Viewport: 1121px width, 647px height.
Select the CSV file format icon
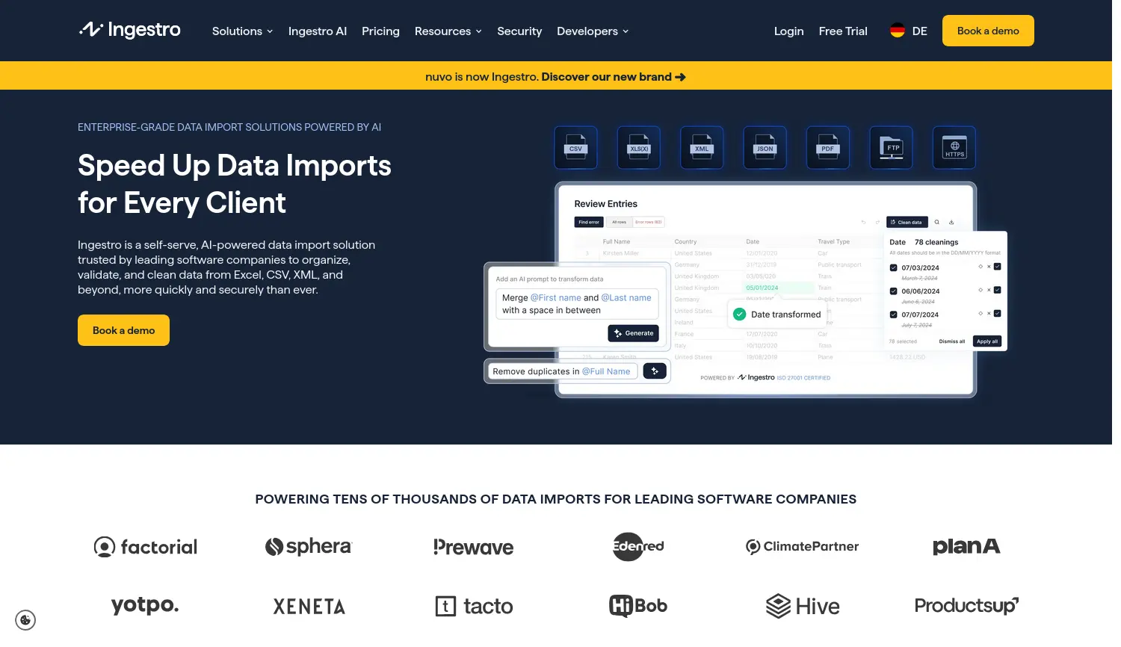(x=575, y=147)
